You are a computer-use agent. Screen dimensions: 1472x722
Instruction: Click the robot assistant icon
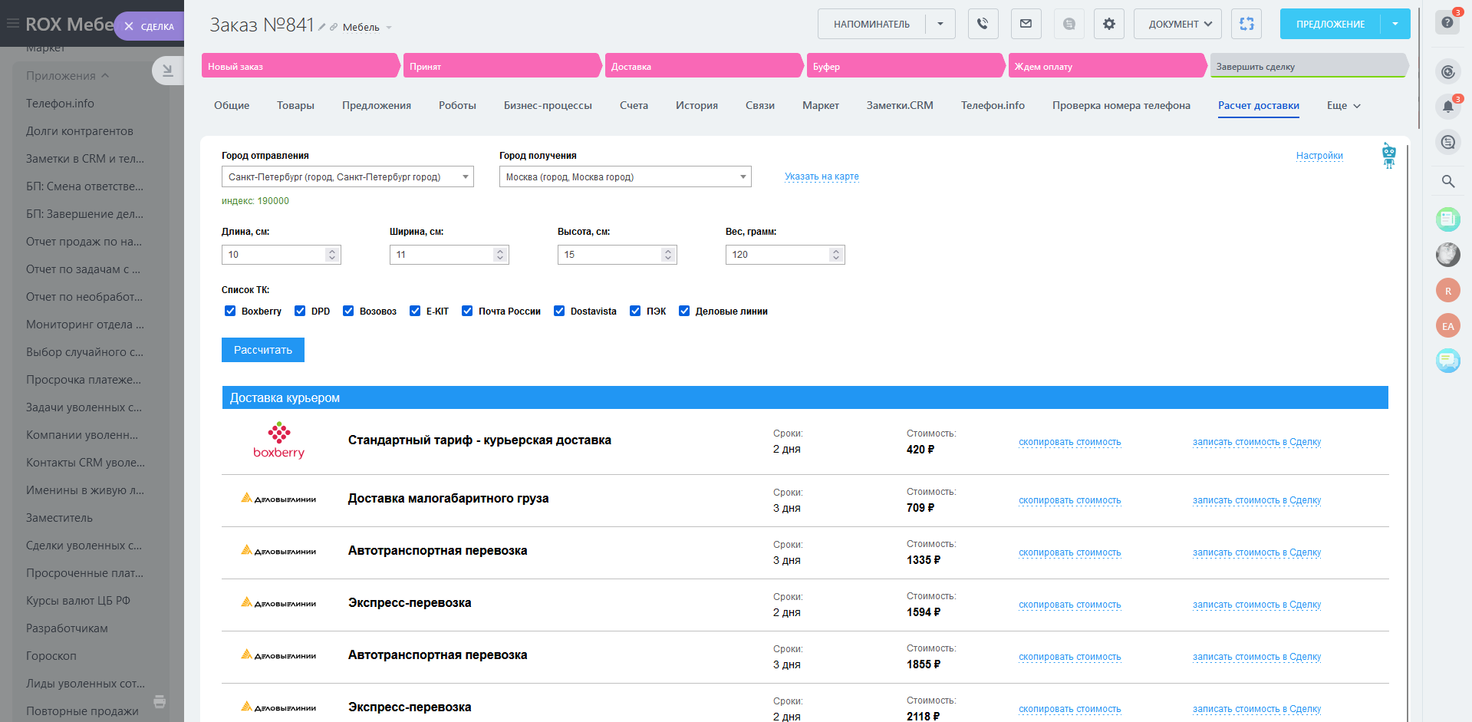[1388, 155]
